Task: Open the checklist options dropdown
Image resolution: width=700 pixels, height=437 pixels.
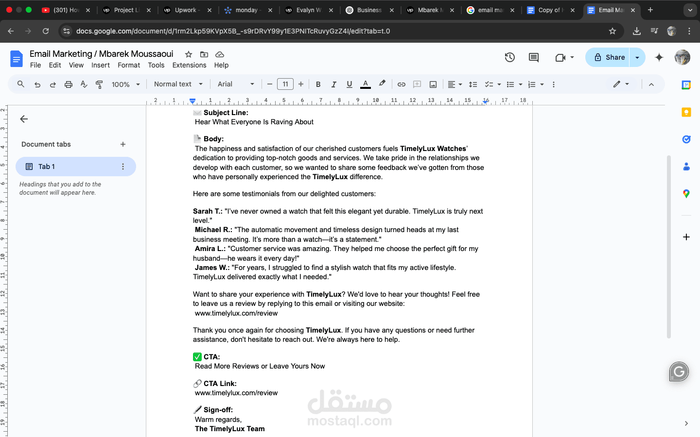Action: [493, 84]
